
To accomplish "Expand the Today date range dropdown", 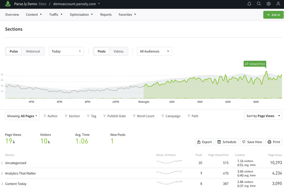I will (x=66, y=51).
